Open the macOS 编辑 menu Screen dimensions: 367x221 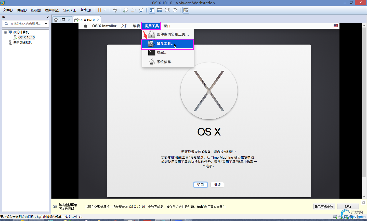[x=136, y=26]
